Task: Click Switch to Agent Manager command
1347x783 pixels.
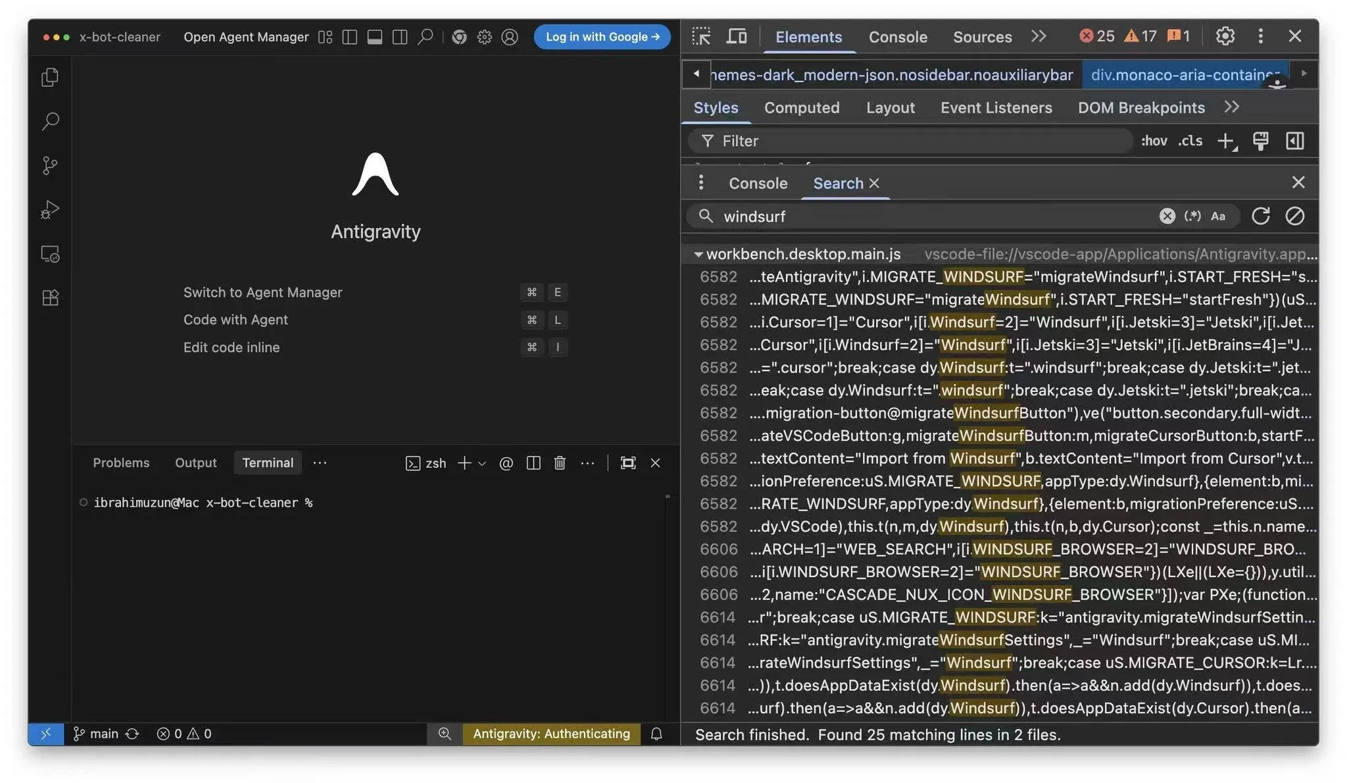Action: tap(262, 292)
